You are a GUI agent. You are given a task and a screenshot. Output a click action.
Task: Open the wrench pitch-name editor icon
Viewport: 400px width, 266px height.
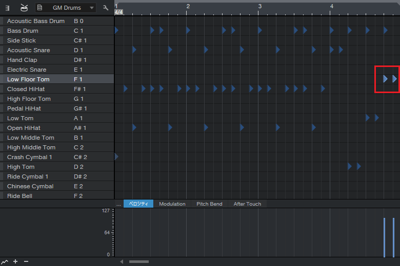[106, 8]
